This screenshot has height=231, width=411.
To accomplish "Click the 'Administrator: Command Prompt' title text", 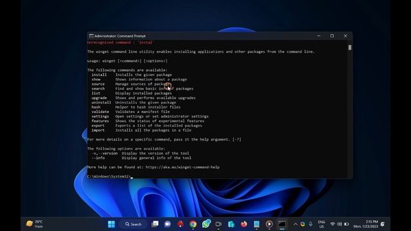I will (x=120, y=36).
